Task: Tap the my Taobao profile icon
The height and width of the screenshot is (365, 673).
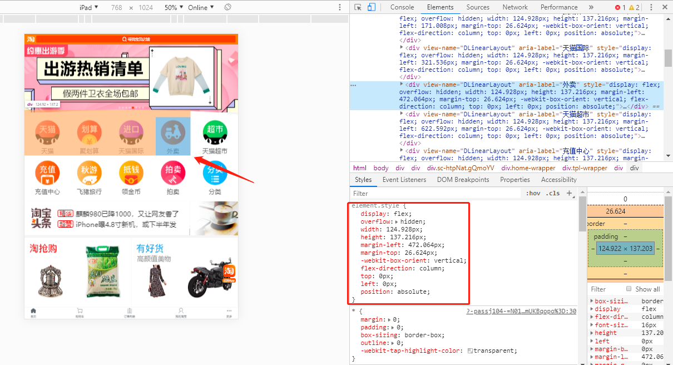Action: point(181,310)
